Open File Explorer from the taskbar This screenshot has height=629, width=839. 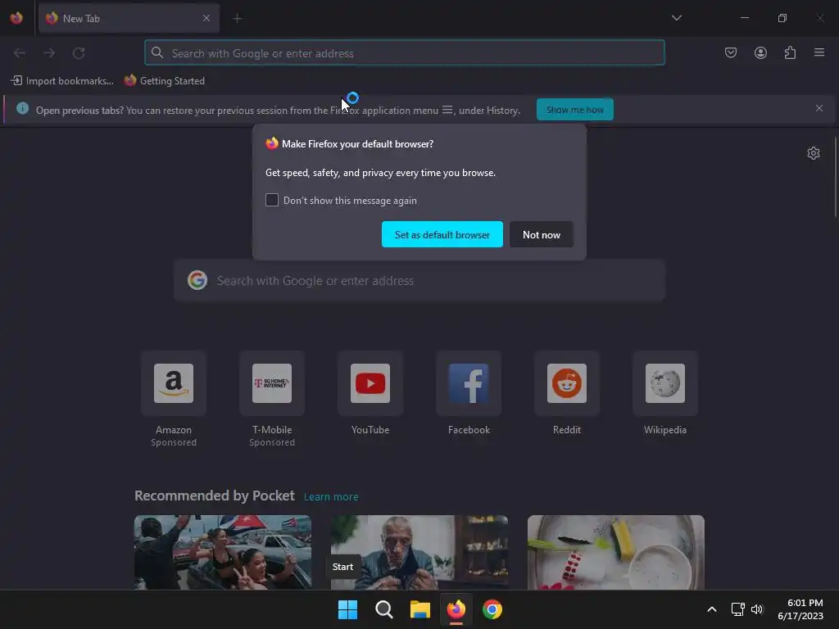[x=420, y=609]
